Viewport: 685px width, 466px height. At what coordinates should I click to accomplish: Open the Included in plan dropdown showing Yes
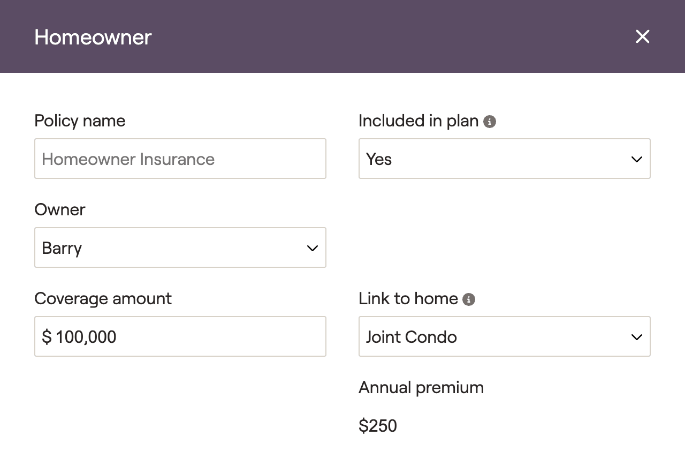[x=505, y=159]
